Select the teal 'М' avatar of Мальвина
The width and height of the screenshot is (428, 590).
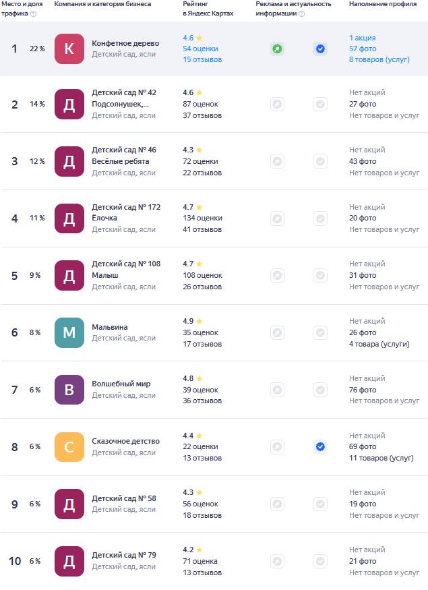pos(69,332)
